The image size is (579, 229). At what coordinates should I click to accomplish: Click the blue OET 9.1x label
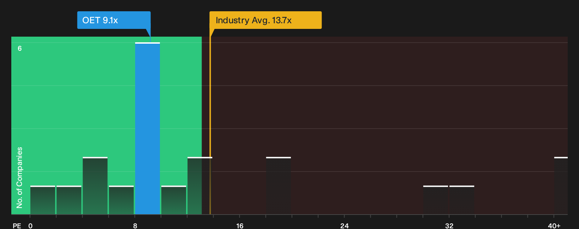114,20
